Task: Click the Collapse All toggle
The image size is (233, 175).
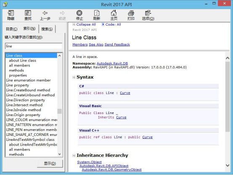Action: click(x=84, y=24)
